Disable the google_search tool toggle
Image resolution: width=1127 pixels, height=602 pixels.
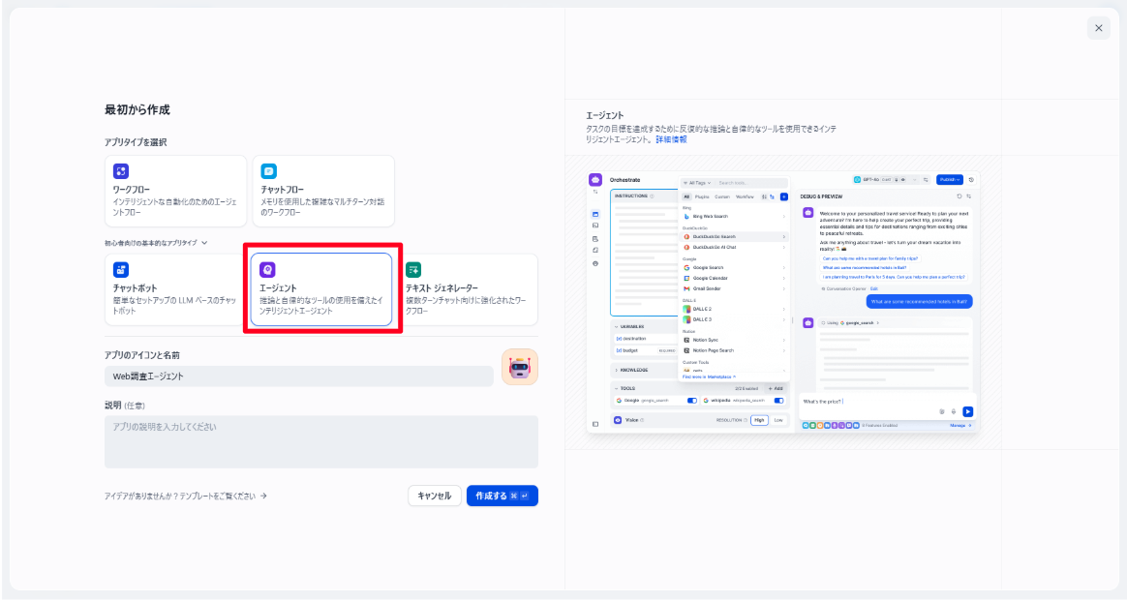click(691, 401)
